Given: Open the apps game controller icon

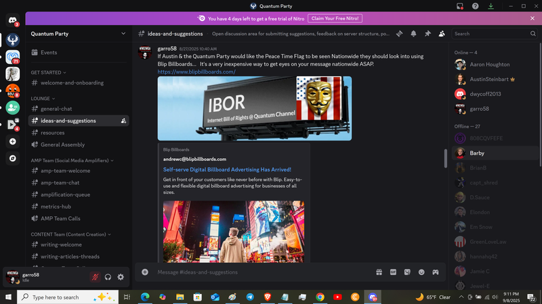Looking at the screenshot, I should [436, 272].
